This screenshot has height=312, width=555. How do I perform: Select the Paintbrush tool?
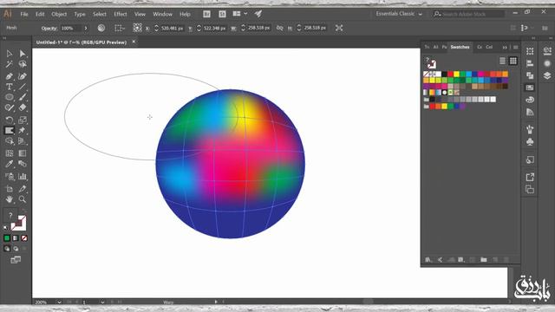pos(23,97)
